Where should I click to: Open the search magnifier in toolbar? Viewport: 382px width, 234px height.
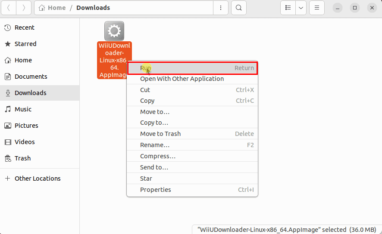pos(238,8)
